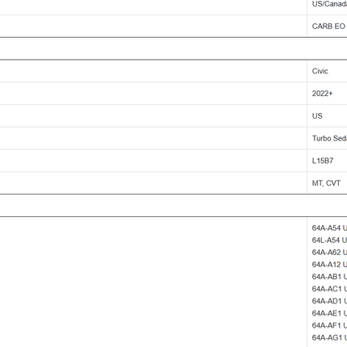Image resolution: width=347 pixels, height=347 pixels.
Task: Click the 2022+ year cell
Action: tap(327, 94)
